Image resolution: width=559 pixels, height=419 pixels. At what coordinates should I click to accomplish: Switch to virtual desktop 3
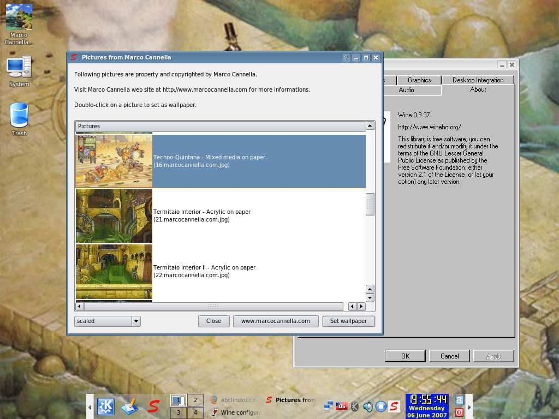(179, 412)
